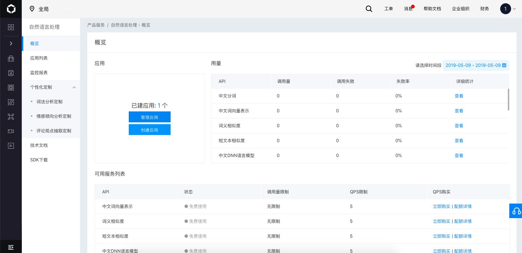Click the usage table vertical scrollbar

click(x=508, y=99)
